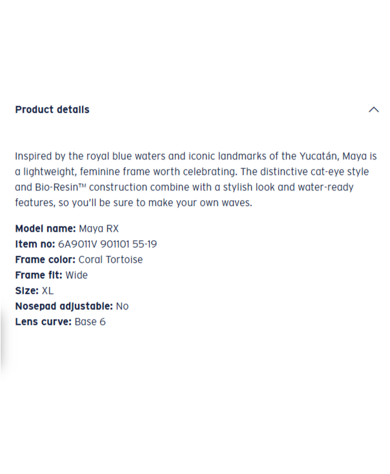Click the Model name label

pos(45,229)
